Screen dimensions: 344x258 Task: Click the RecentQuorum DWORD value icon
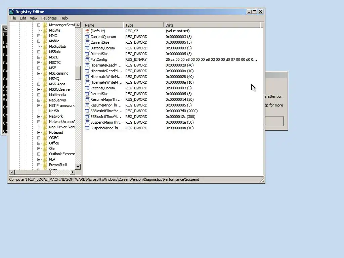(x=87, y=88)
